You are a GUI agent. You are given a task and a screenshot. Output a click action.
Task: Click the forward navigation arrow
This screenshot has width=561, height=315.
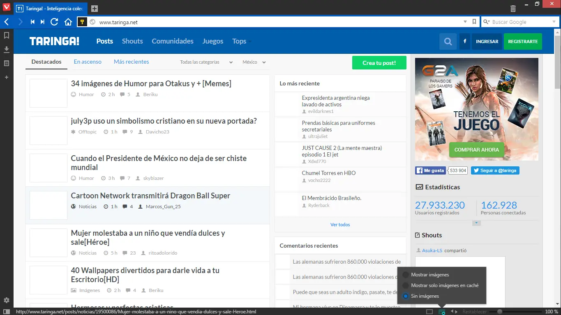click(20, 22)
